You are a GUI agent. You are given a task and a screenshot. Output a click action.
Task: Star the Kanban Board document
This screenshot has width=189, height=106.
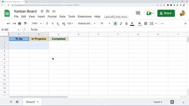click(x=42, y=11)
